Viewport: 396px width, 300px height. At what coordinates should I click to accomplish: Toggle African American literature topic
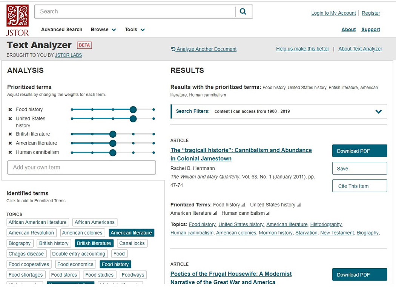click(x=38, y=222)
